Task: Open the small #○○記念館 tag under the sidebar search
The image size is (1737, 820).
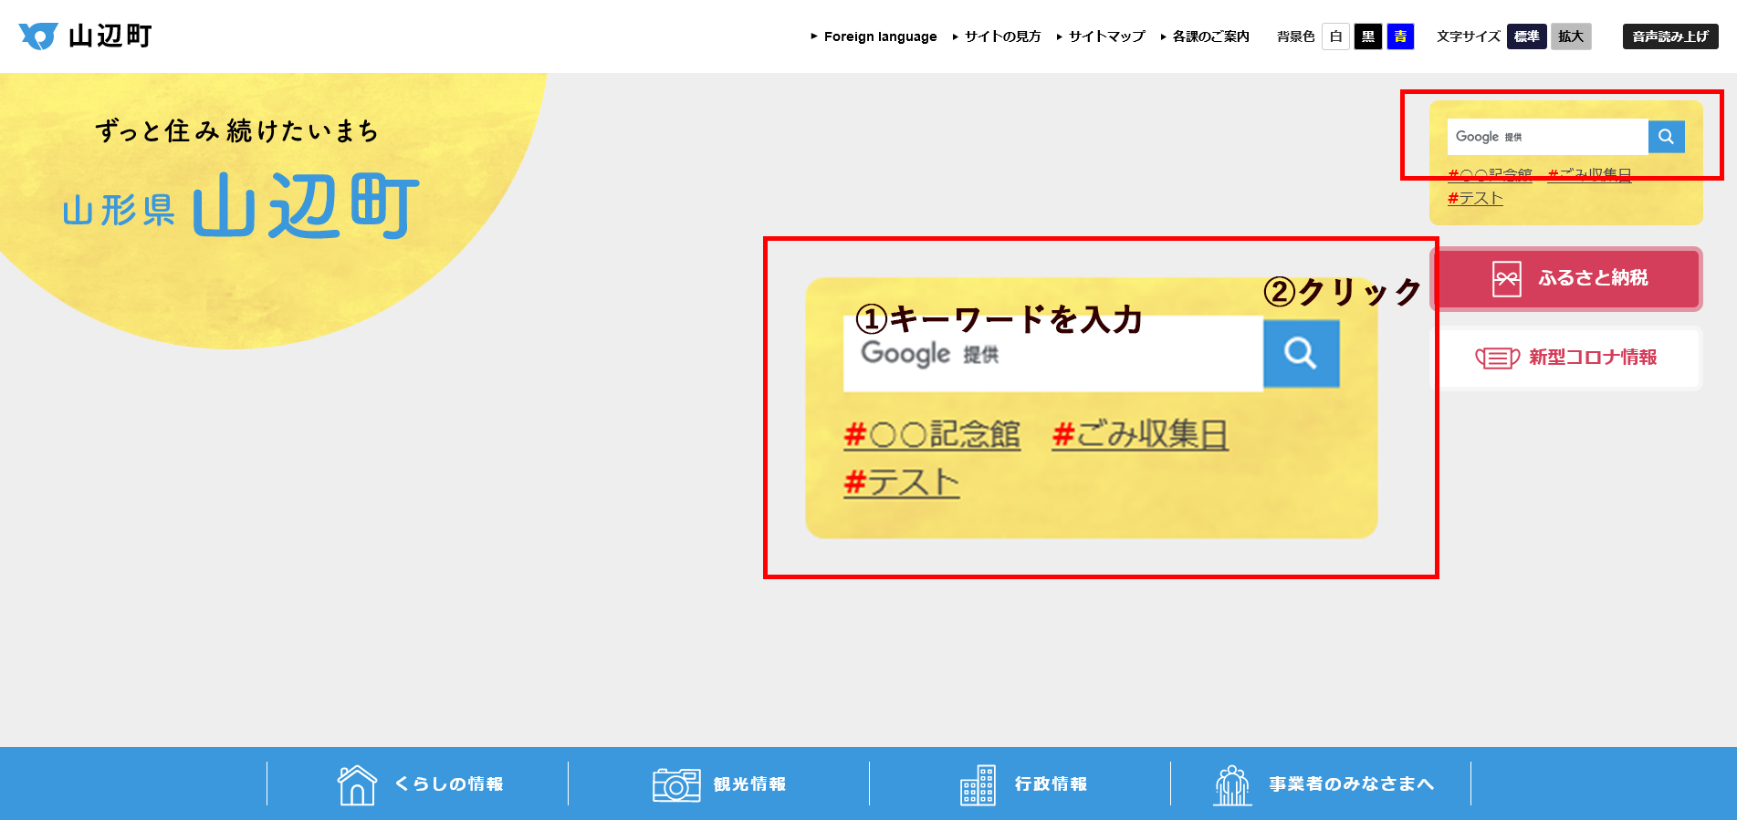Action: tap(1490, 174)
